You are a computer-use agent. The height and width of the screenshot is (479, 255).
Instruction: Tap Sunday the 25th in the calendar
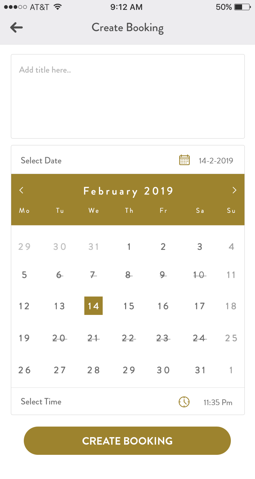click(231, 338)
